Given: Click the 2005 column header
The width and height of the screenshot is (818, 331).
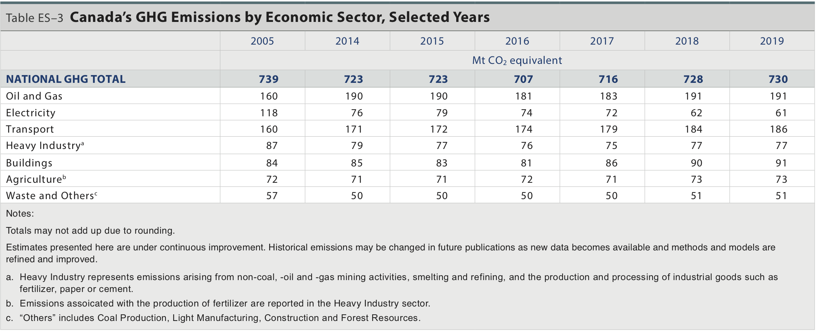Looking at the screenshot, I should [x=262, y=41].
